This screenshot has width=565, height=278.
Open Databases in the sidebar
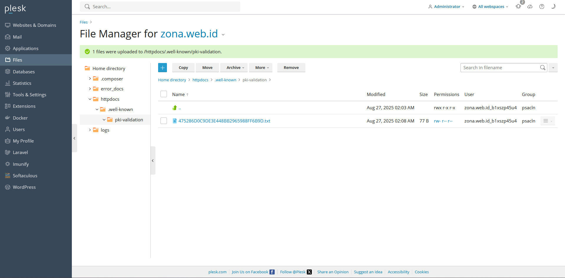tap(24, 72)
